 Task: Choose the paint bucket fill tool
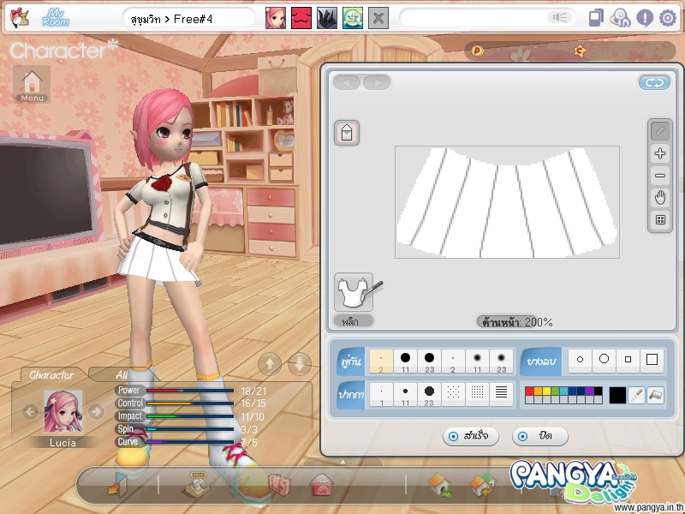point(655,396)
